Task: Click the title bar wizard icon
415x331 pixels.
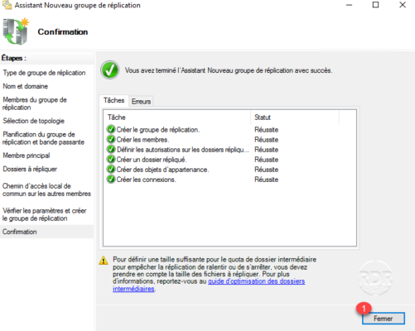Action: 7,5
